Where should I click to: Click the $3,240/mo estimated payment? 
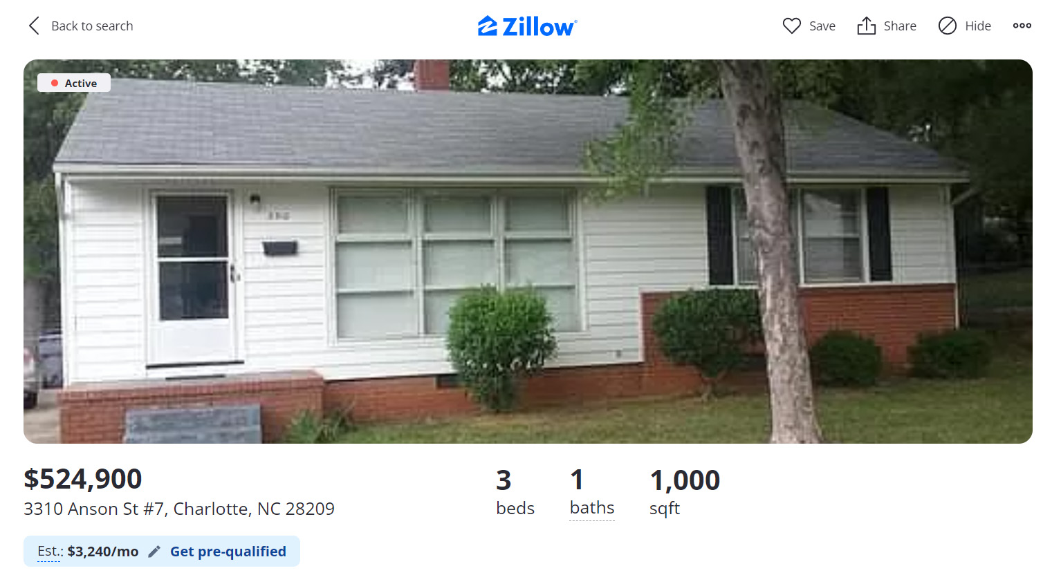[x=103, y=552]
